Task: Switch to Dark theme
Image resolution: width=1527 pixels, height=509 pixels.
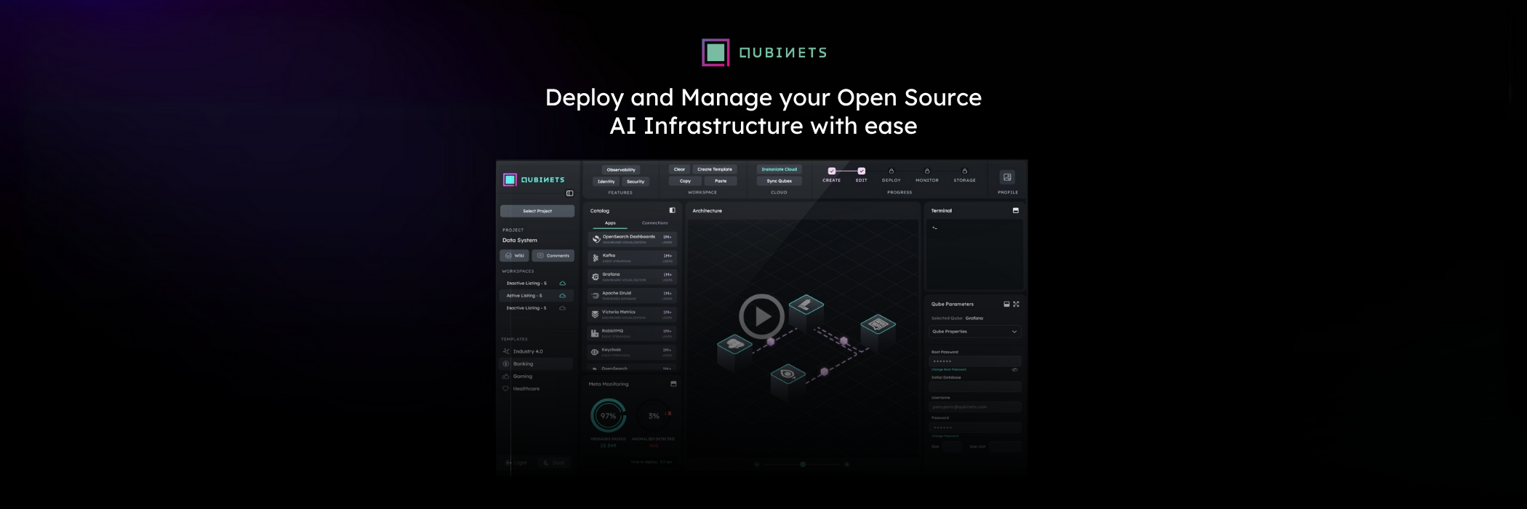Action: tap(555, 462)
